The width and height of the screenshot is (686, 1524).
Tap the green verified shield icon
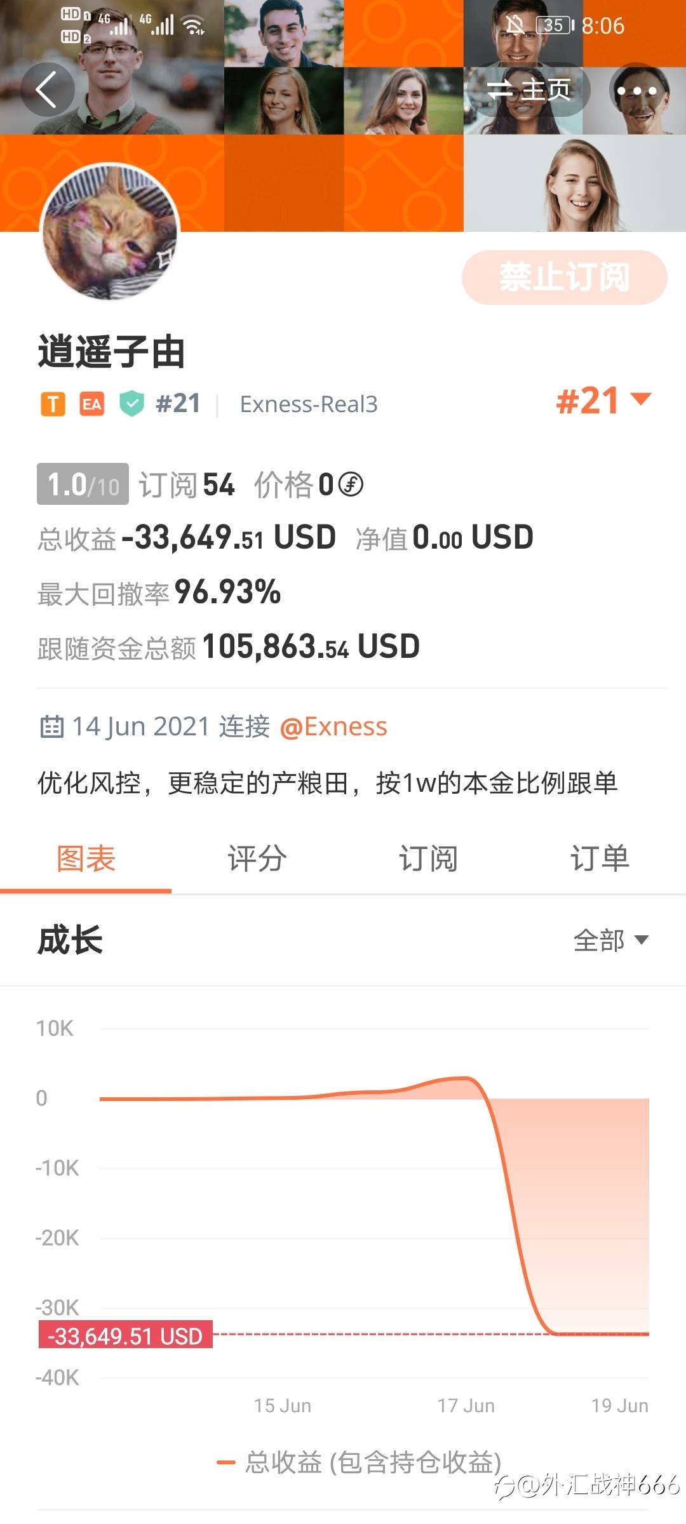point(131,404)
